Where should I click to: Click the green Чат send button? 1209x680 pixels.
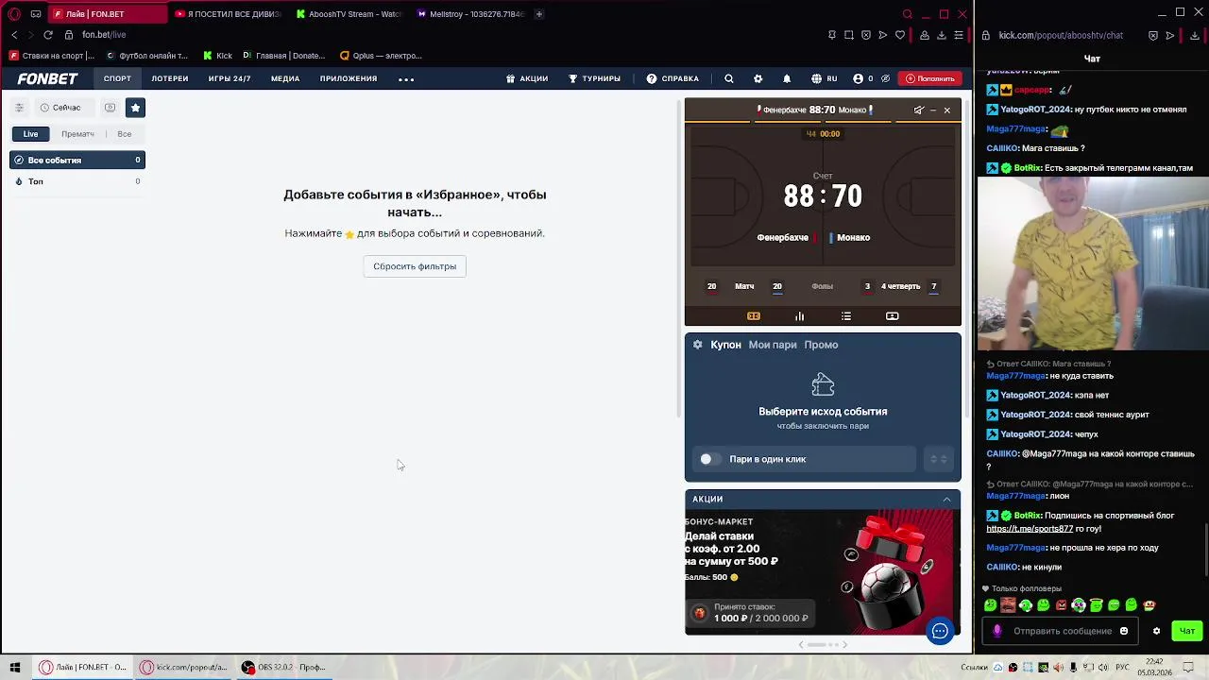pos(1187,631)
